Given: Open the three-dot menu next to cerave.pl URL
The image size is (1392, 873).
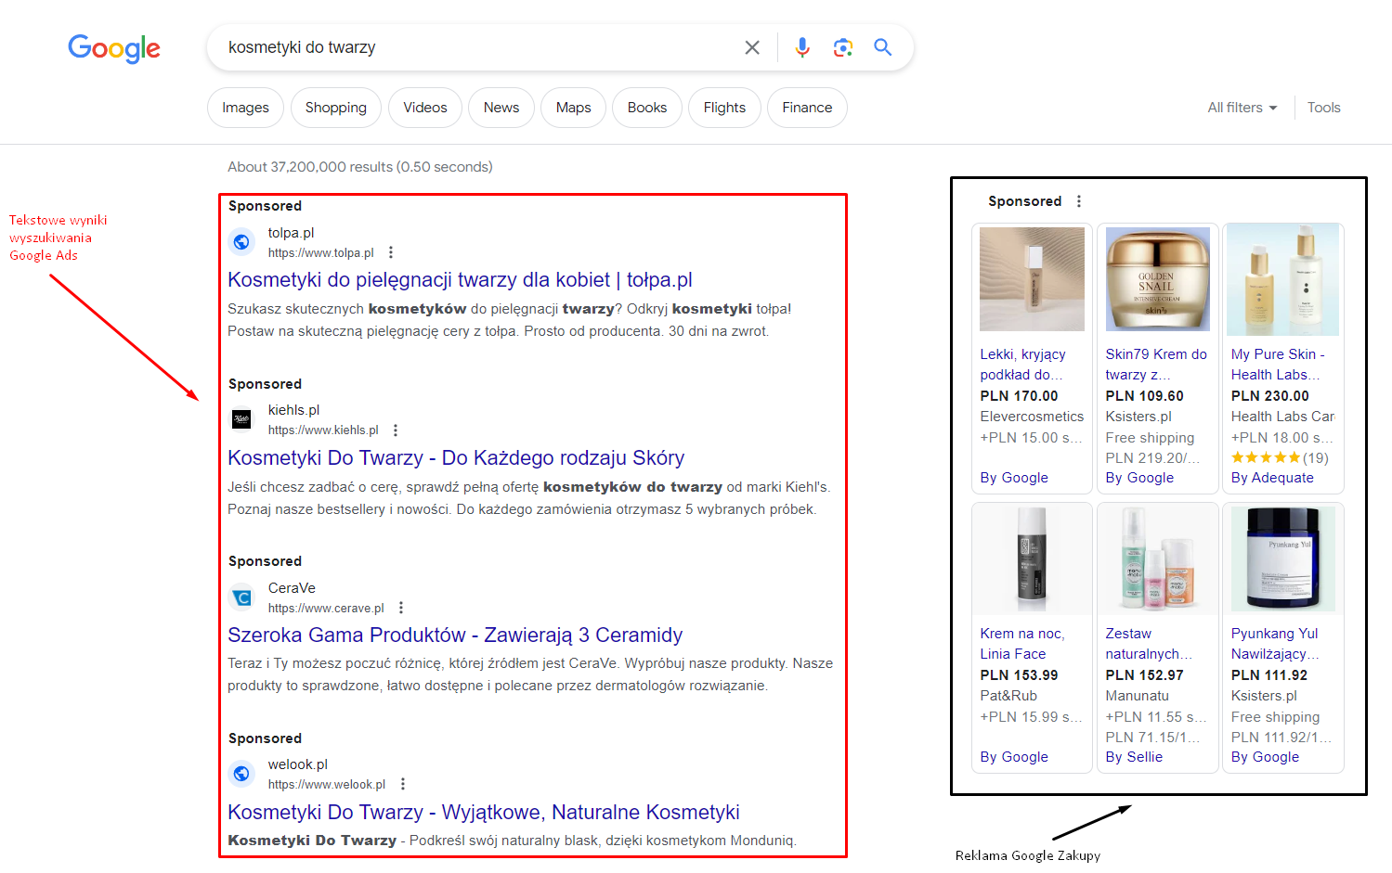Looking at the screenshot, I should [401, 608].
